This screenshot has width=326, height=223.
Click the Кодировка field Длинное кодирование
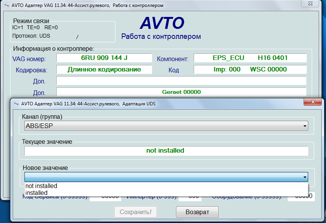coord(104,70)
